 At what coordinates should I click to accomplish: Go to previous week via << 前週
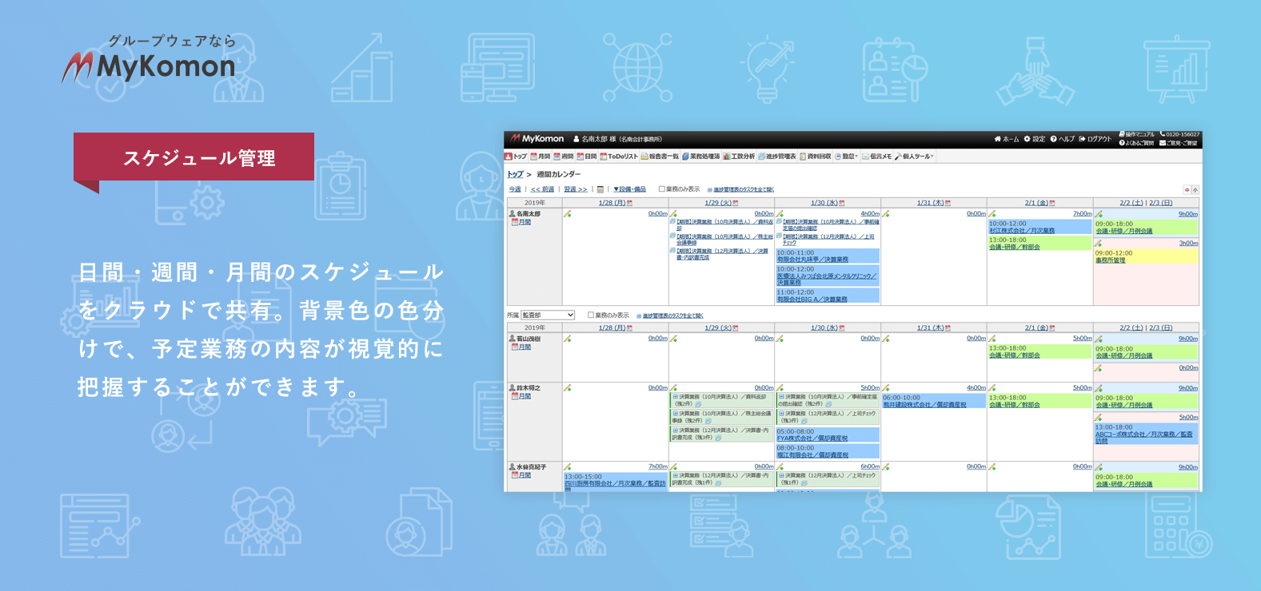(x=542, y=189)
